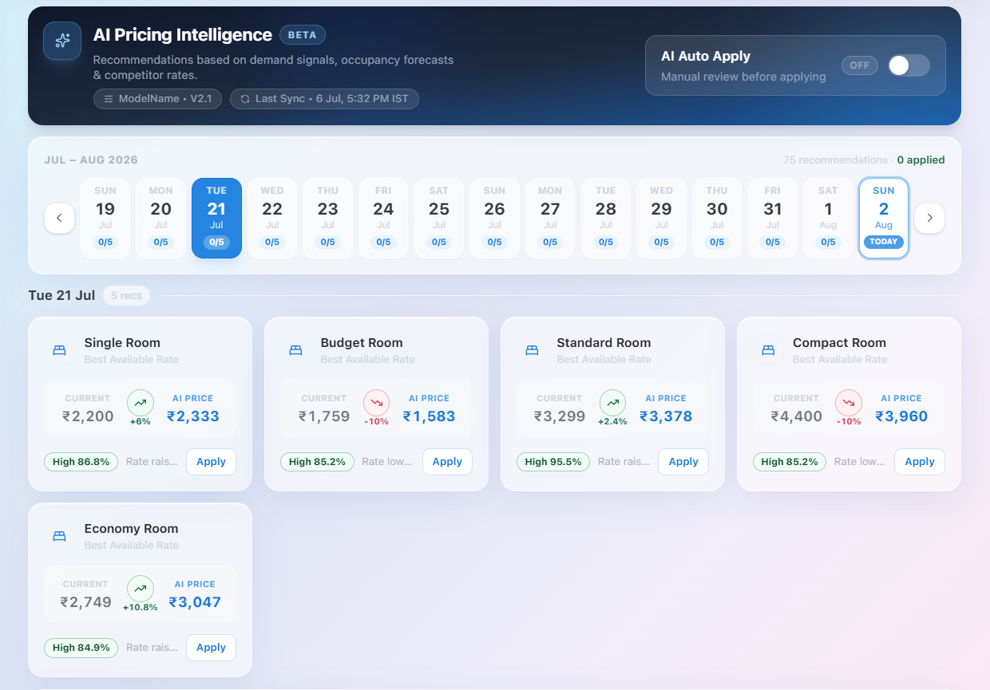Select Fri 31 Jul date
This screenshot has height=690, width=990.
pyautogui.click(x=772, y=218)
